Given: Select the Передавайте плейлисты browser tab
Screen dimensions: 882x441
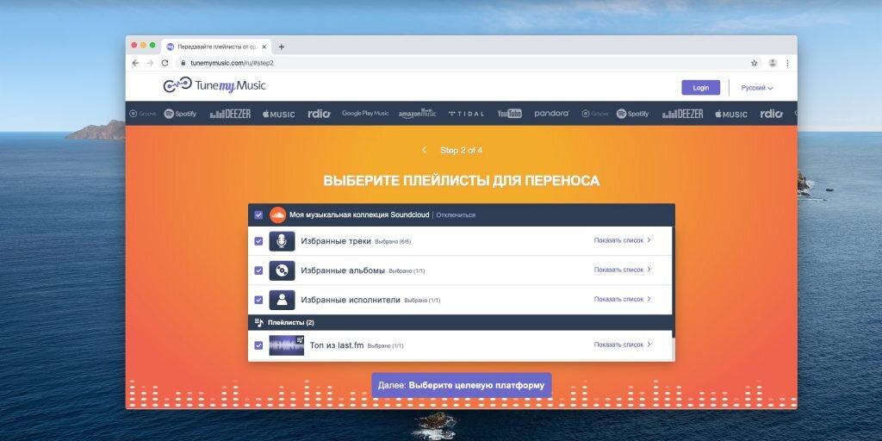Looking at the screenshot, I should 216,47.
